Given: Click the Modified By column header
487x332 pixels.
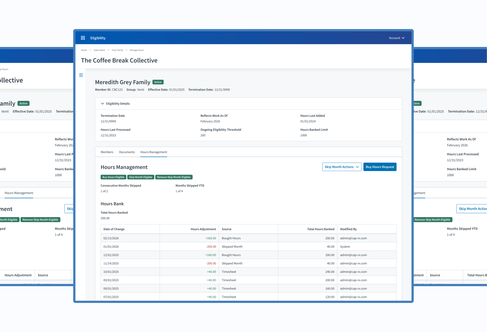Looking at the screenshot, I should (x=348, y=229).
